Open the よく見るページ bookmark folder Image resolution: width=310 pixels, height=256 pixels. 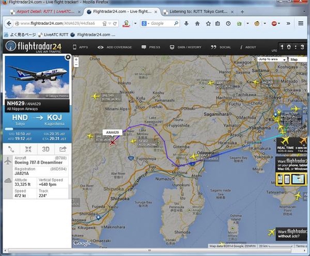(x=20, y=35)
